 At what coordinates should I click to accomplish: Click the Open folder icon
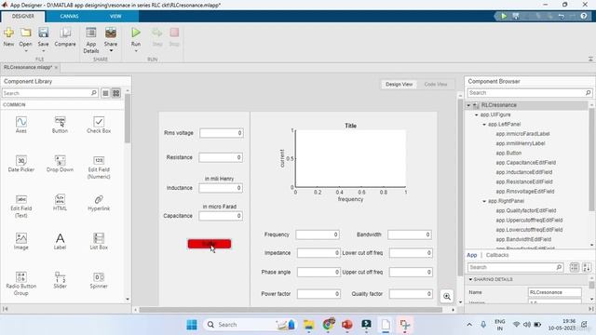[26, 33]
